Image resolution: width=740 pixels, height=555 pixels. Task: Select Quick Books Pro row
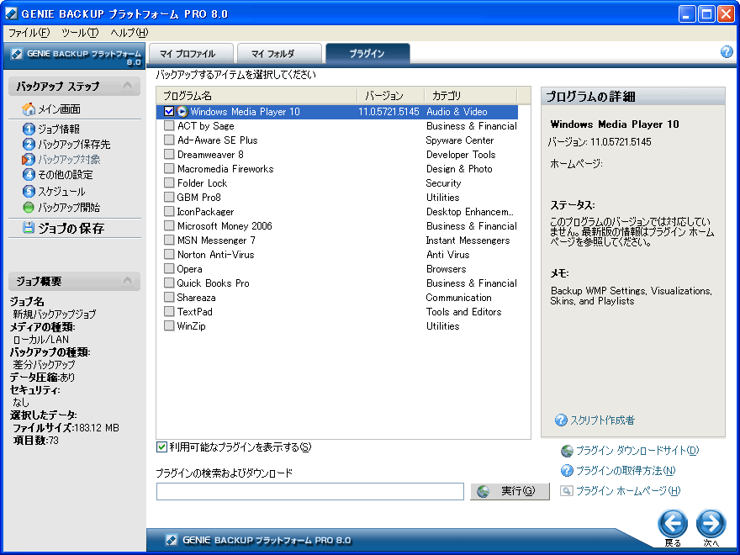337,283
